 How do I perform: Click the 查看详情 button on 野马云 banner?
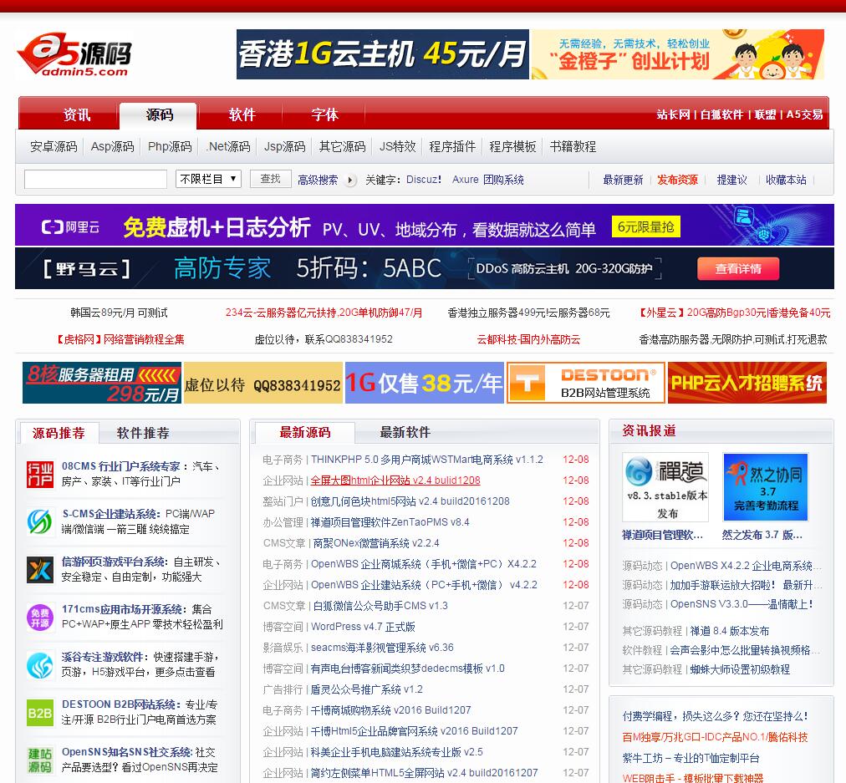(738, 268)
